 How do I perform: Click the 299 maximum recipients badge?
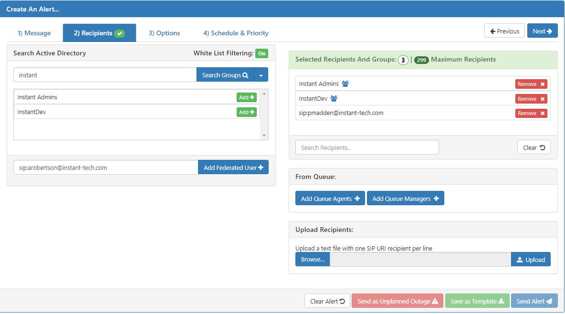click(x=421, y=60)
